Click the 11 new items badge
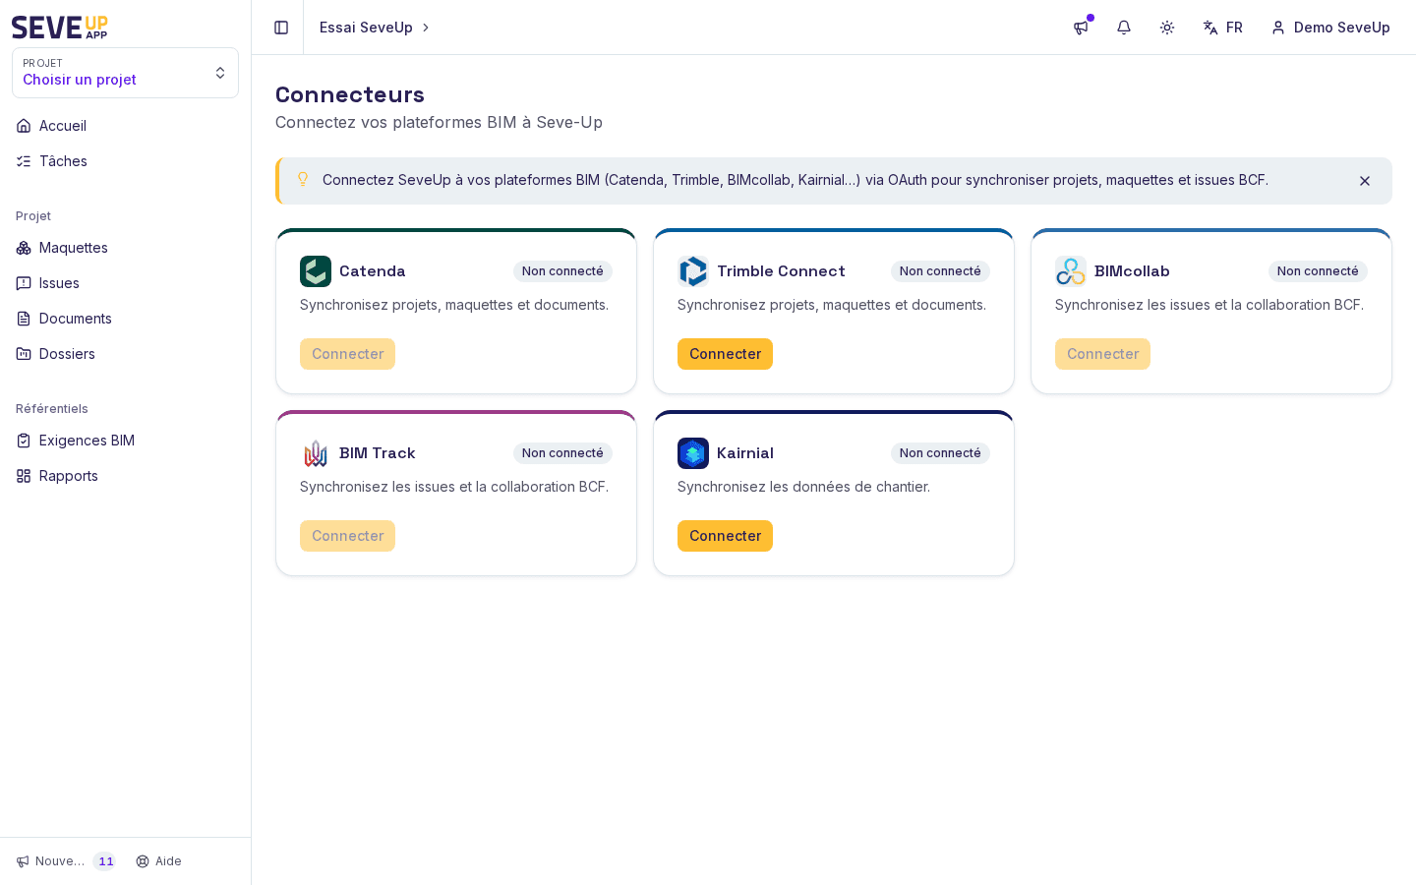 point(105,861)
